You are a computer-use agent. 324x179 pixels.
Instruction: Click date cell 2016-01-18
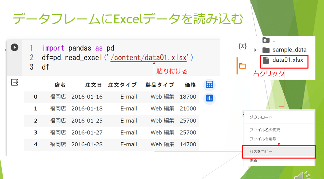click(x=87, y=108)
